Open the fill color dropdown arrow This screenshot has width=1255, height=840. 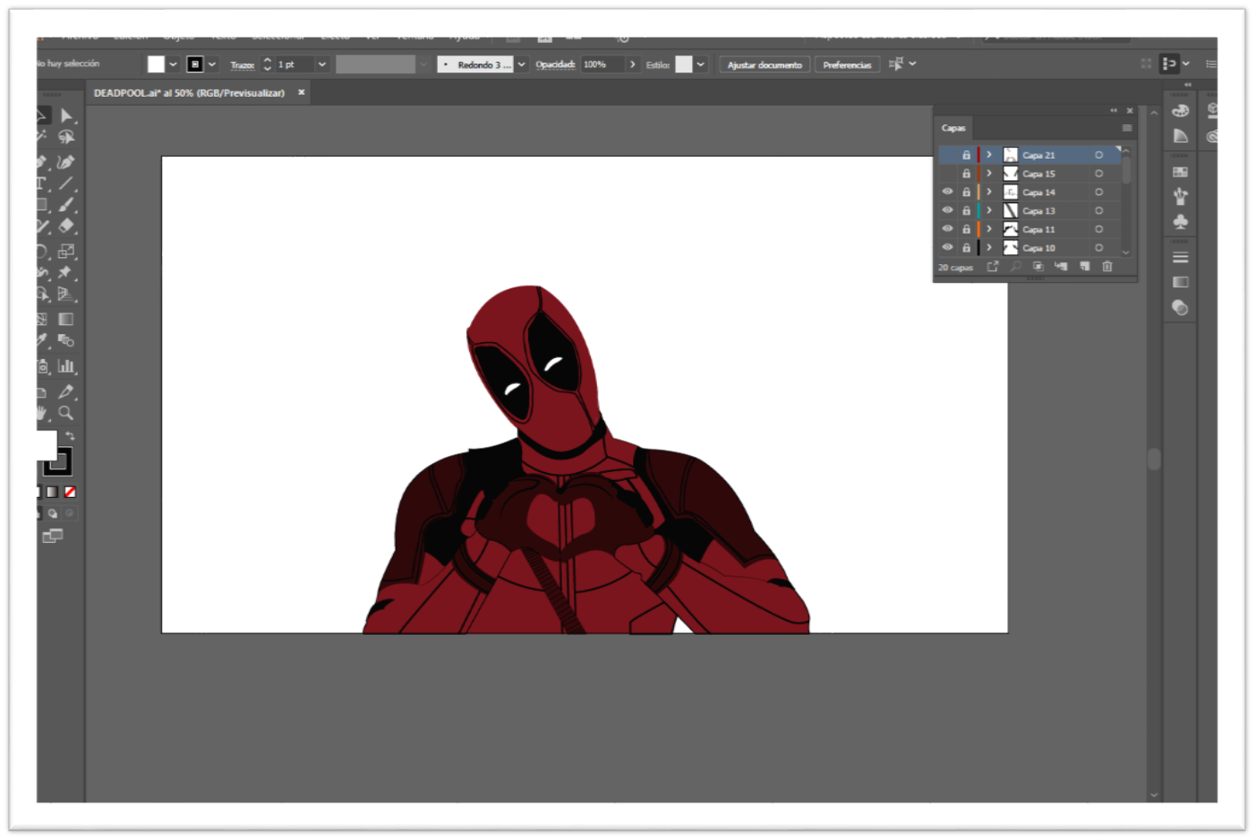(174, 64)
